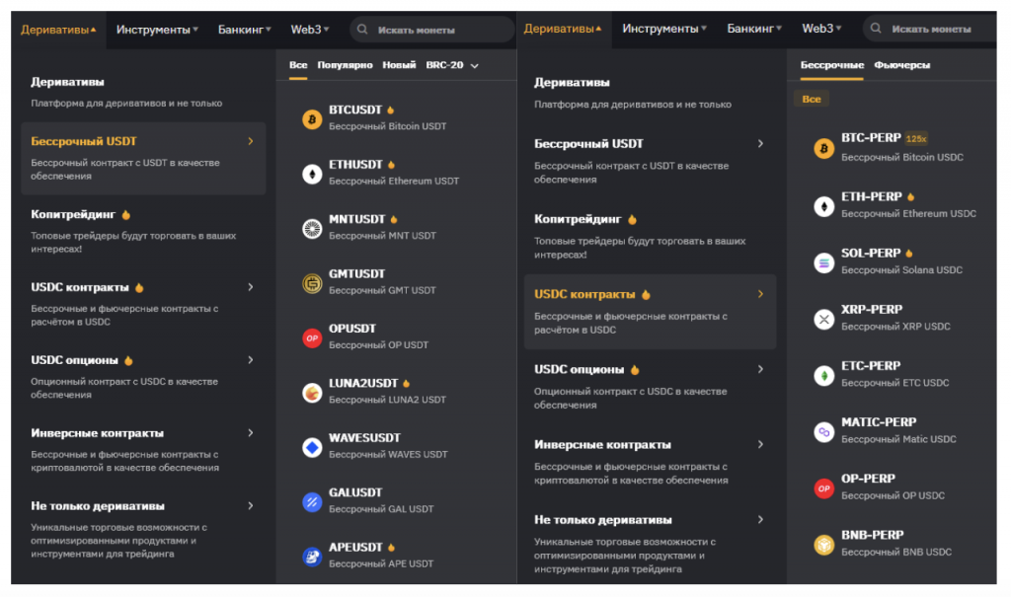The height and width of the screenshot is (597, 1011).
Task: Click the MATIC-PERP purple icon
Action: tap(823, 431)
